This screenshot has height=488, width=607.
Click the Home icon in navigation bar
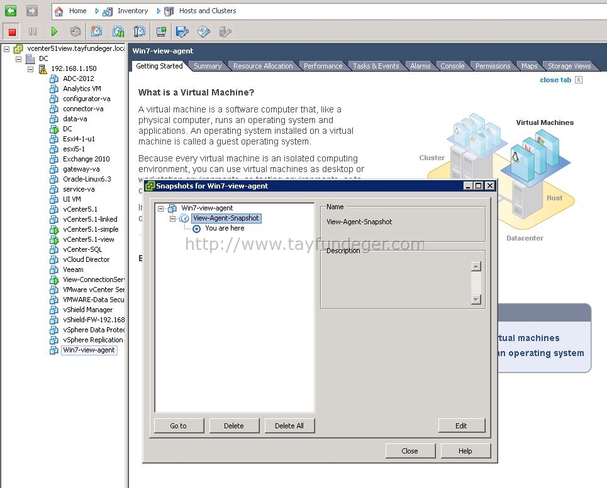coord(59,11)
